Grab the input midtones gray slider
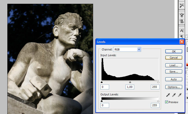Image resolution: width=188 pixels, height=114 pixels. tap(130, 82)
